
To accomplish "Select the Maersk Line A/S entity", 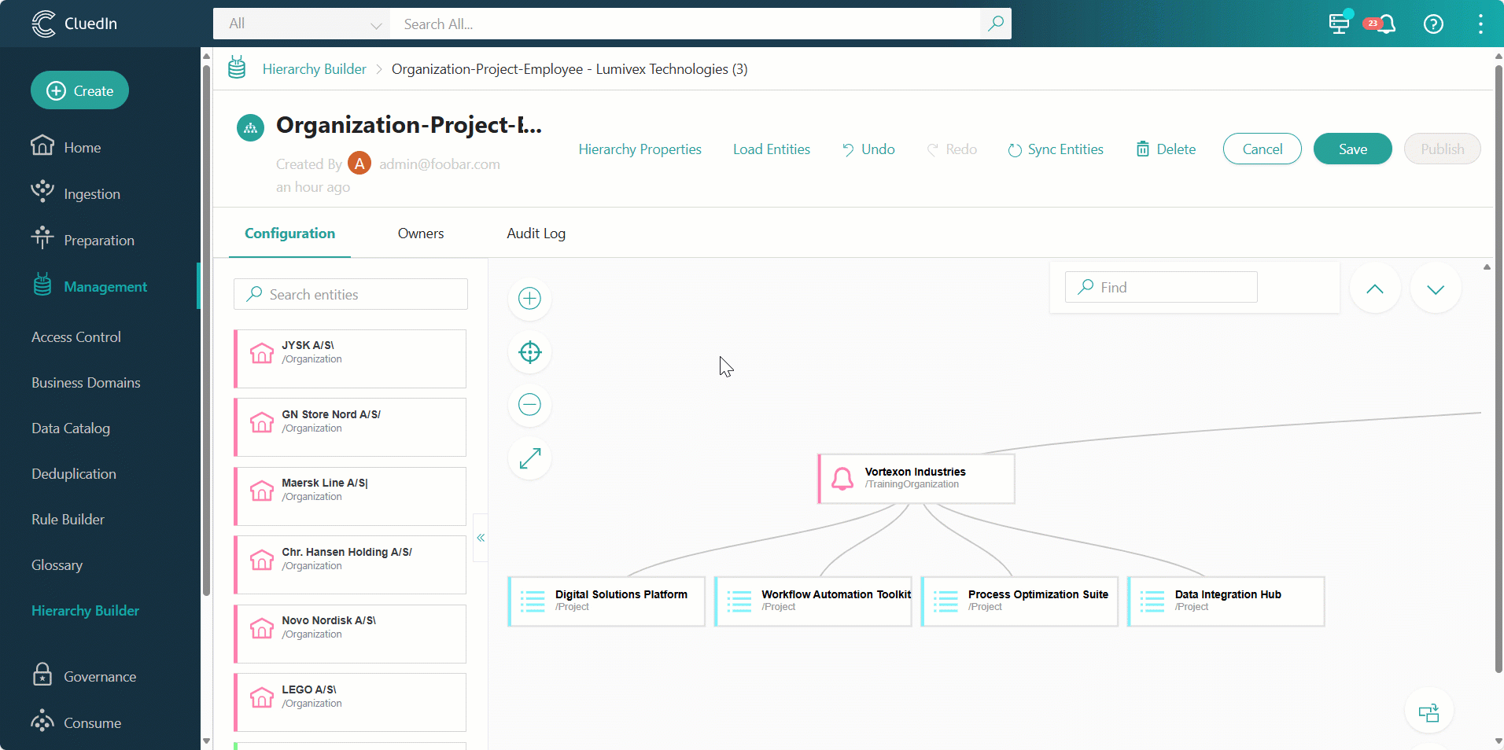I will (350, 496).
